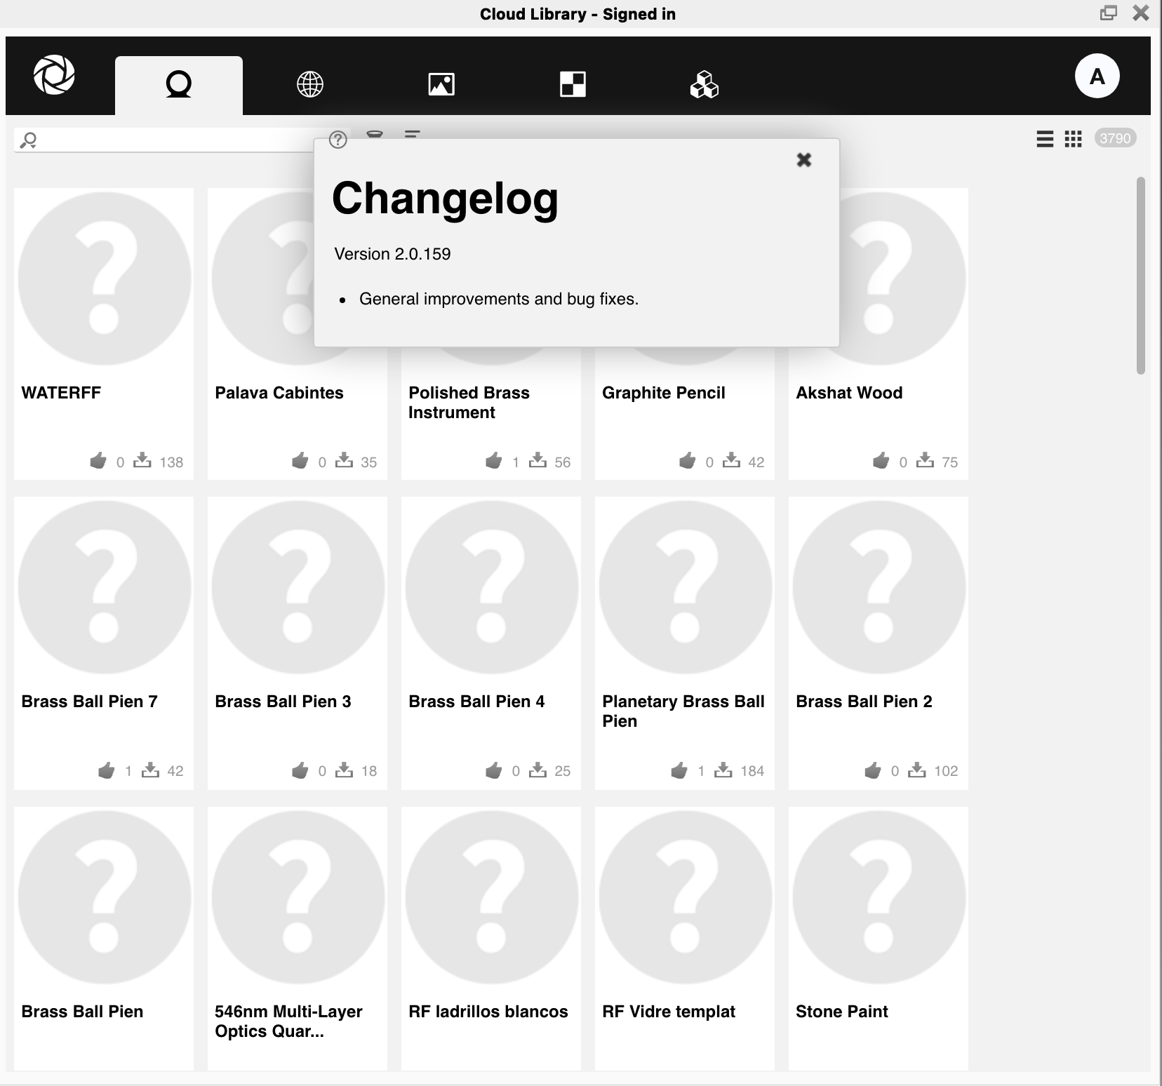
Task: Download the Akshat Wood material
Action: coord(925,460)
